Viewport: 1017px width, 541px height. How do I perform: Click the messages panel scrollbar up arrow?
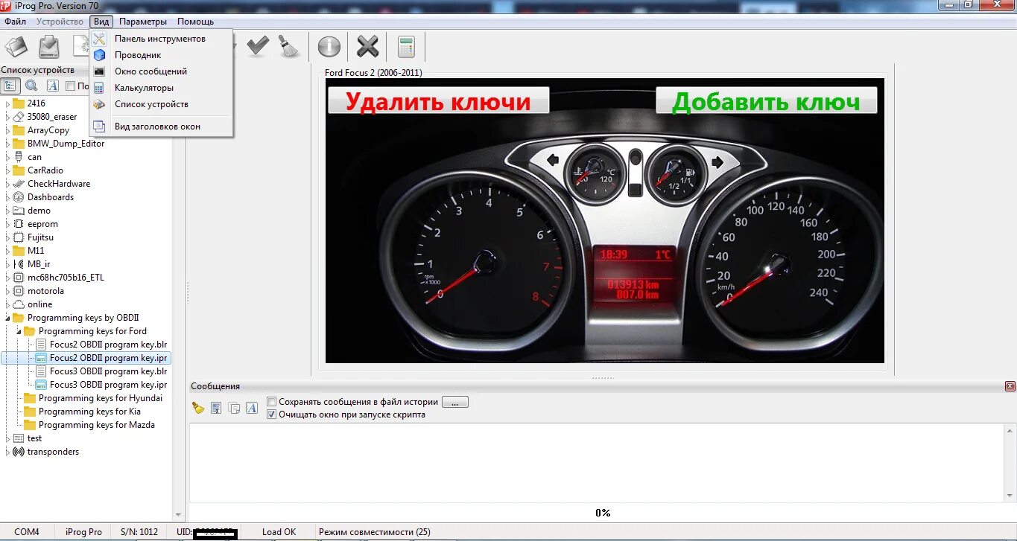click(1010, 430)
